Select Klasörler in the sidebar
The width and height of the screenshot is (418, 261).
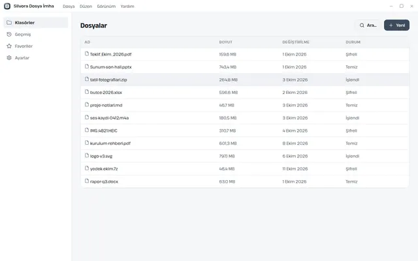(x=36, y=23)
